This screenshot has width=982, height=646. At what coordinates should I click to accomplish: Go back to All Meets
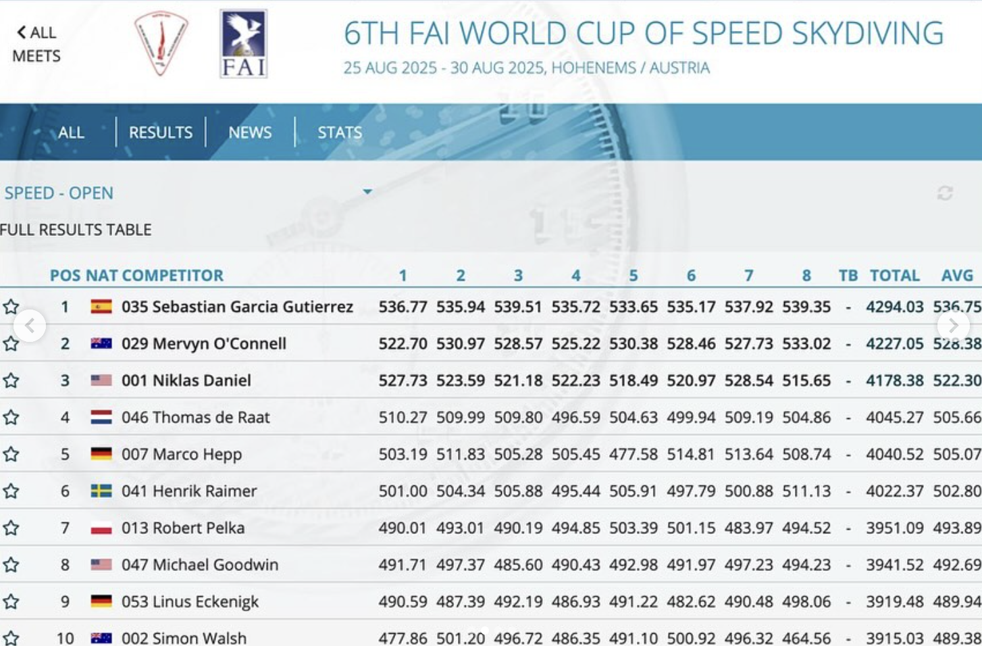pos(36,44)
